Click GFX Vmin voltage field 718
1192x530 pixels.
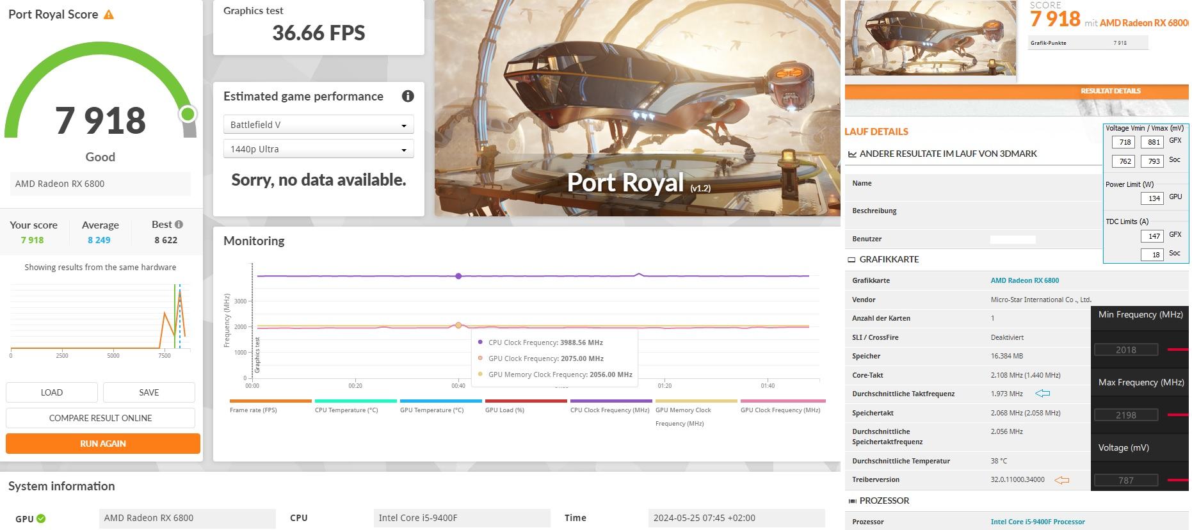(1125, 143)
